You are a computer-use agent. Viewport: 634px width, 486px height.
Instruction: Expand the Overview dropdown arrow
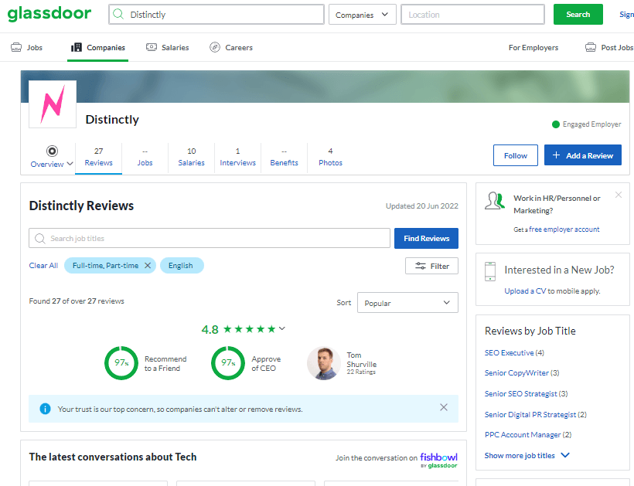70,164
